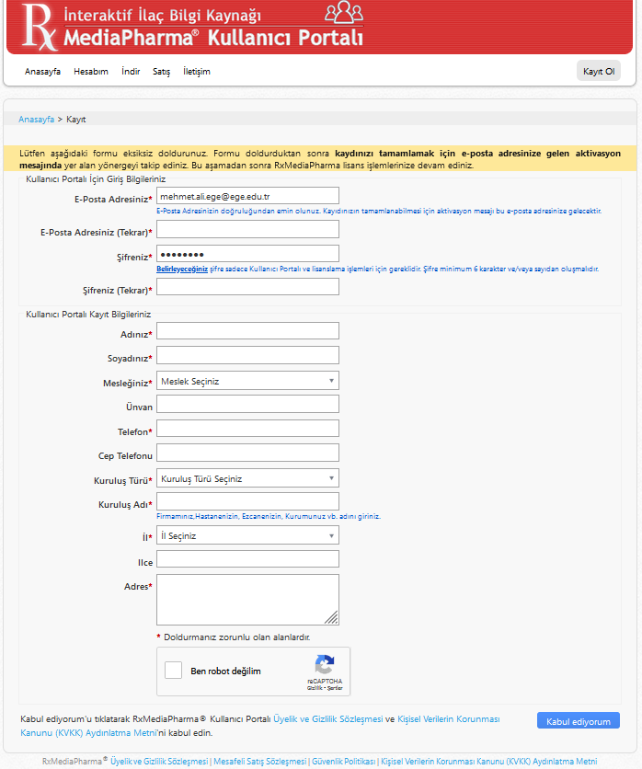642x769 pixels.
Task: Click the Adres textarea resize handle
Action: pos(332,618)
